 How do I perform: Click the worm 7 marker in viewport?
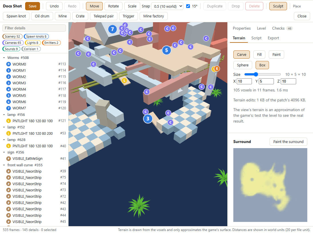[x=113, y=29]
